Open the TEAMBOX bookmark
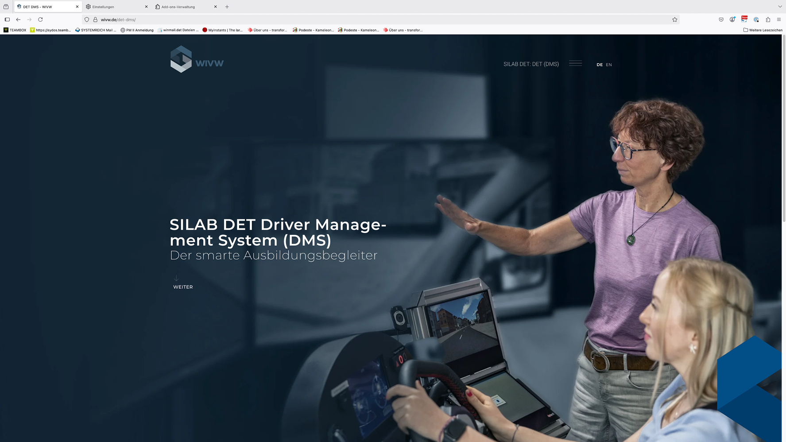 (x=15, y=30)
